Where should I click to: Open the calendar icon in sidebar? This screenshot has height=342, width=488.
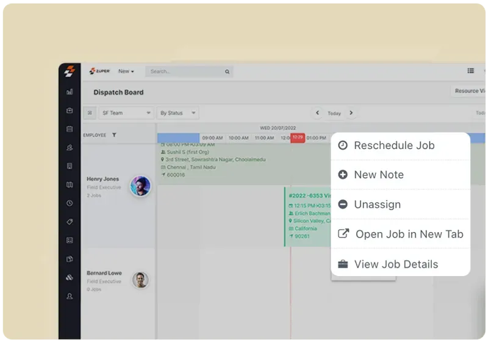pos(70,129)
